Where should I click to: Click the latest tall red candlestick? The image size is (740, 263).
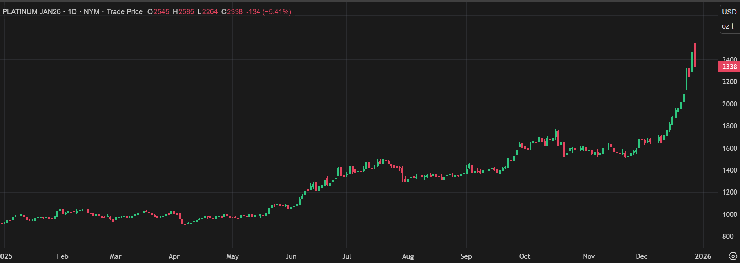pos(695,56)
